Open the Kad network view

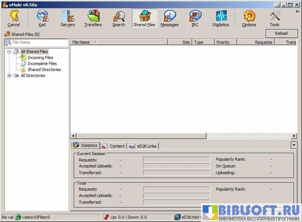[42, 18]
